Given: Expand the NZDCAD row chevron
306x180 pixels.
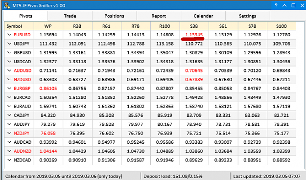Looking at the screenshot, I should [9, 160].
